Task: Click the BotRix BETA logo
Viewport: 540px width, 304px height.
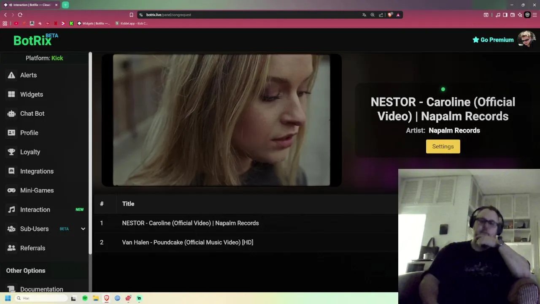Action: [36, 40]
